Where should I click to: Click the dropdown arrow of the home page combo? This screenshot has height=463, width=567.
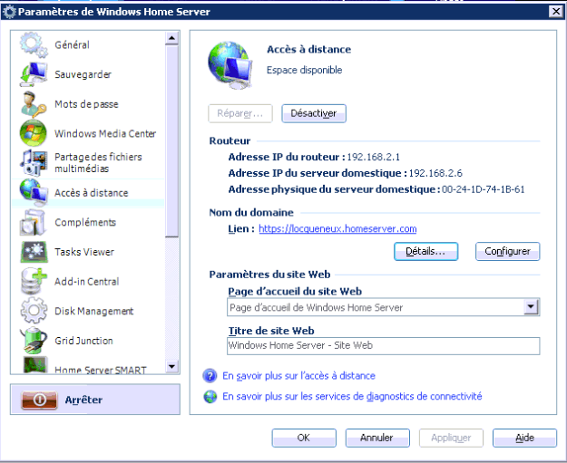tap(531, 307)
